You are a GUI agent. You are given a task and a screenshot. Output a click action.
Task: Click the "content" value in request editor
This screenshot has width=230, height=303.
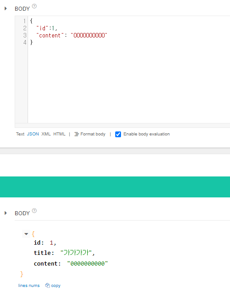89,35
